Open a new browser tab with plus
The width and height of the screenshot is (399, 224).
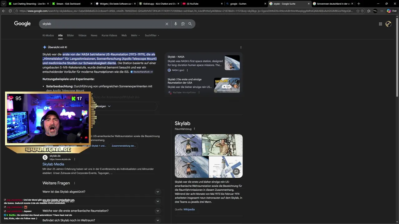coord(358,4)
